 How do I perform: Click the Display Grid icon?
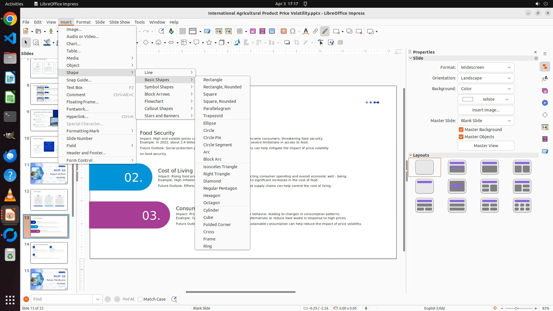[x=182, y=31]
